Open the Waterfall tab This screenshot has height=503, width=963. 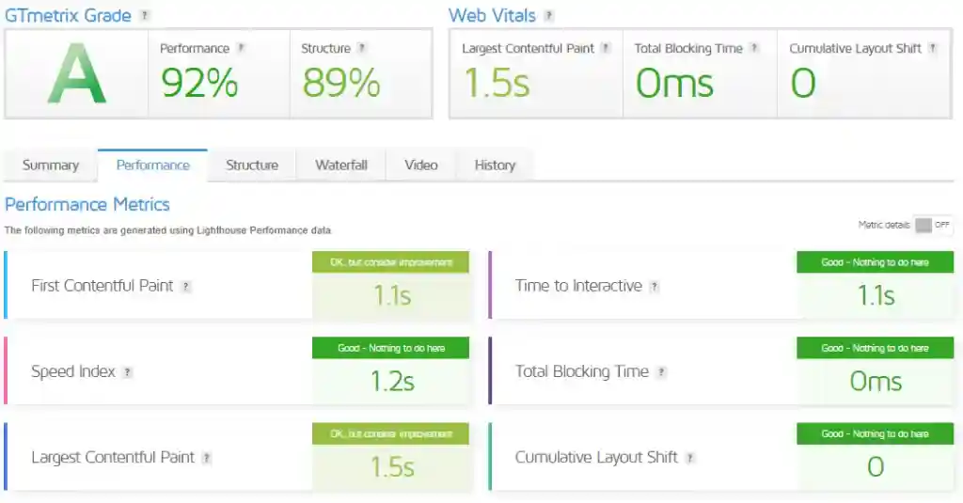tap(341, 165)
